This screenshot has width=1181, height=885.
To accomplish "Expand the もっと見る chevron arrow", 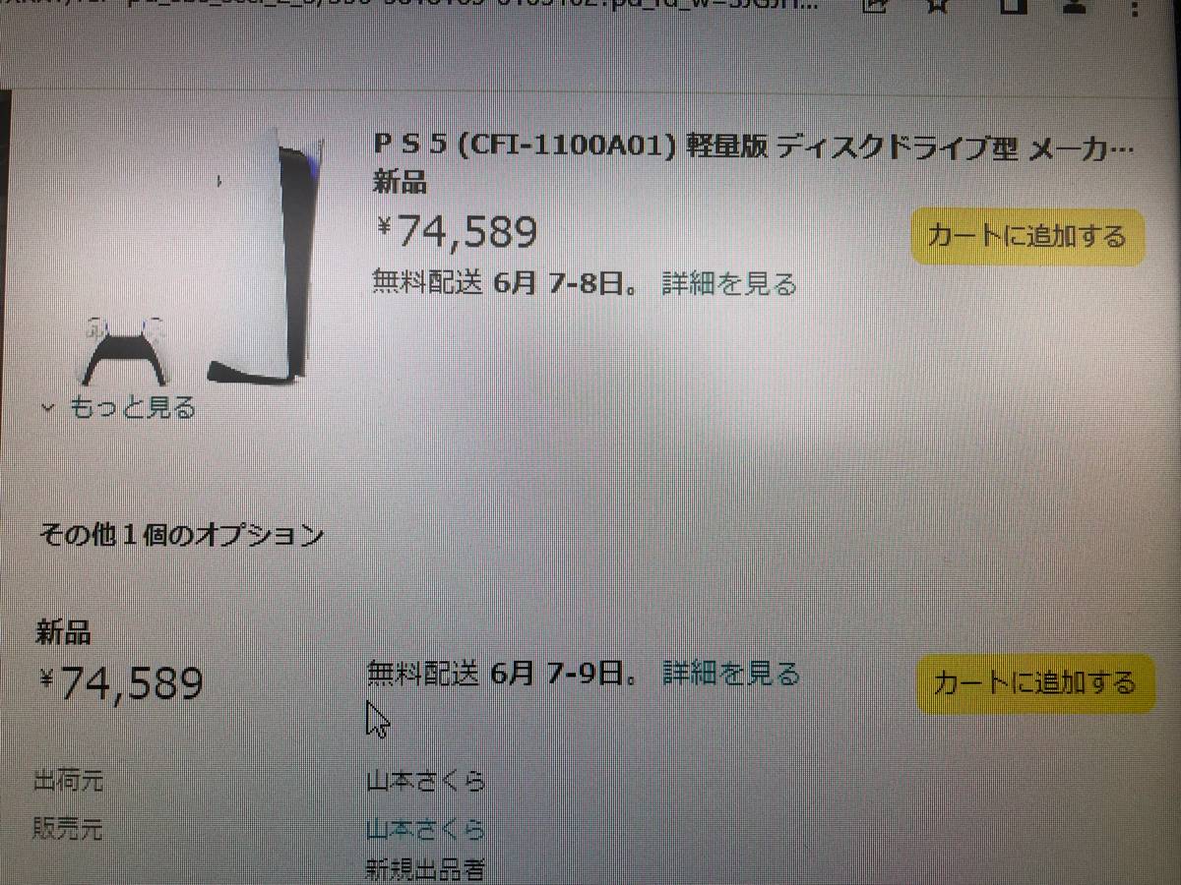I will click(x=47, y=407).
